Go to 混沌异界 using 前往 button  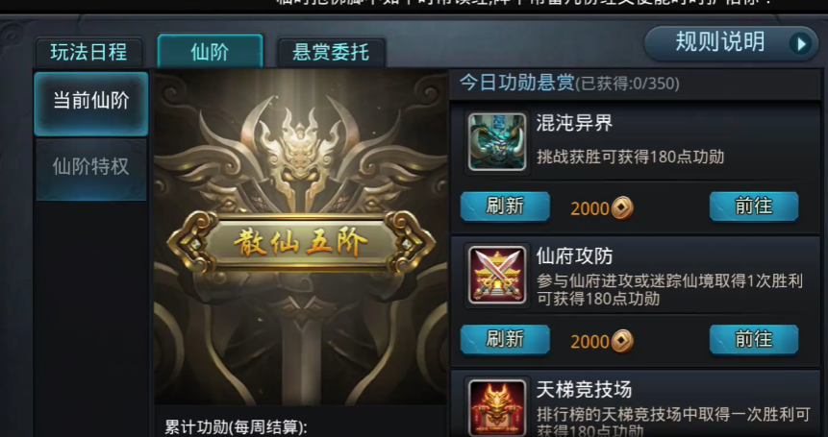point(754,206)
